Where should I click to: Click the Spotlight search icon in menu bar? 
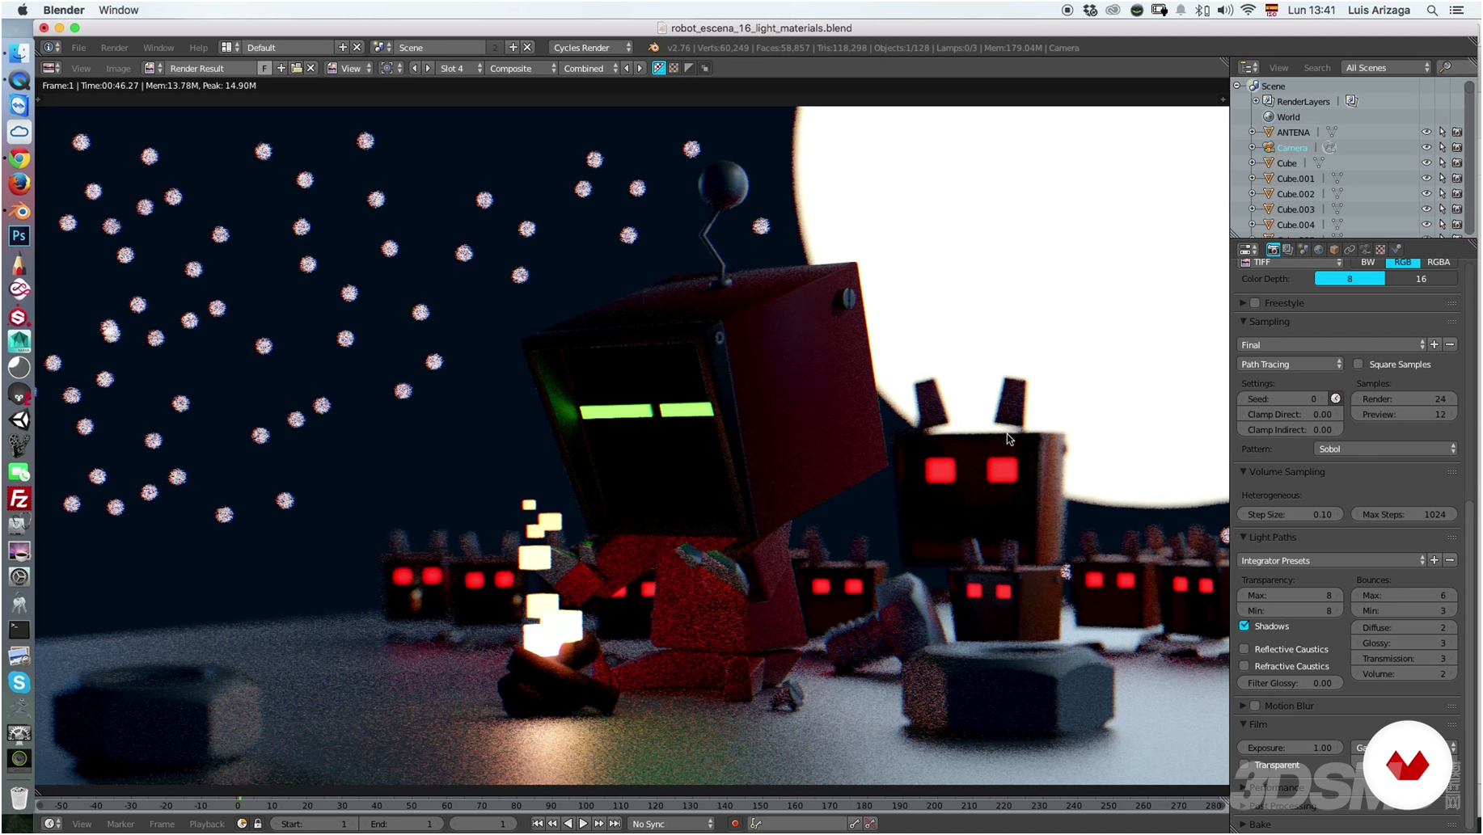[x=1432, y=11]
